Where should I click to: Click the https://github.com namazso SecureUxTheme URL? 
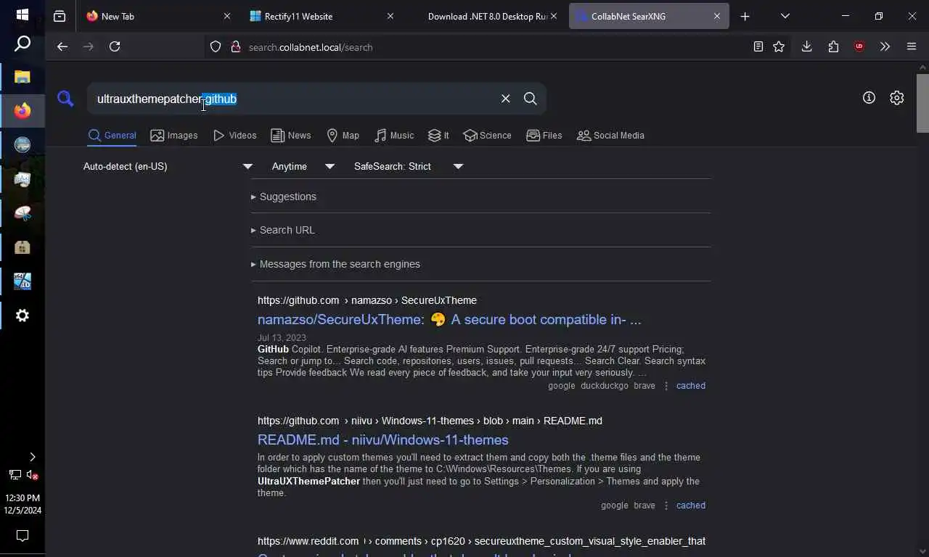coord(367,300)
